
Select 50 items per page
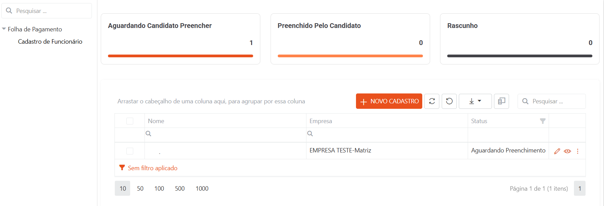click(140, 189)
